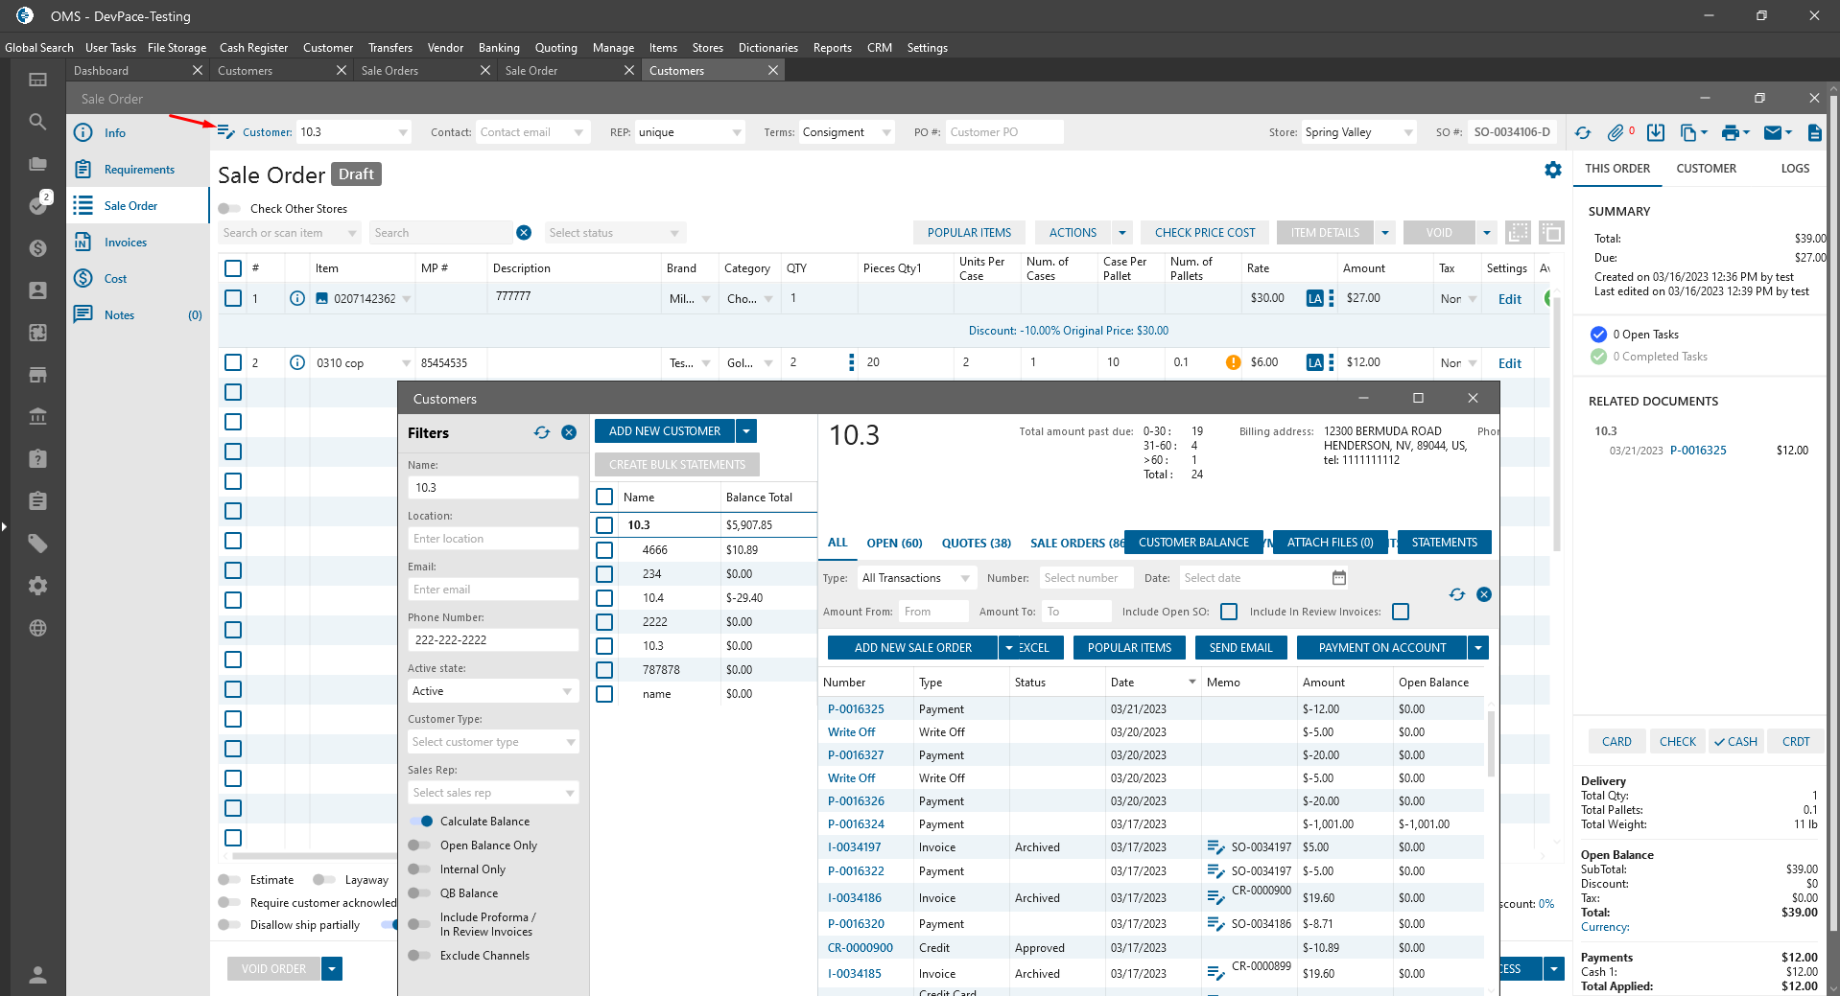Open sale order grid settings gear
1840x996 pixels.
(x=1553, y=170)
